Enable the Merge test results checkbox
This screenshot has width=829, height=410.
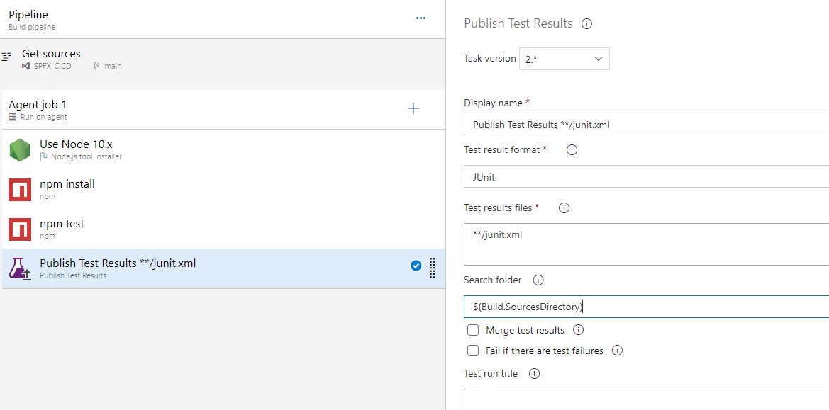pyautogui.click(x=473, y=330)
